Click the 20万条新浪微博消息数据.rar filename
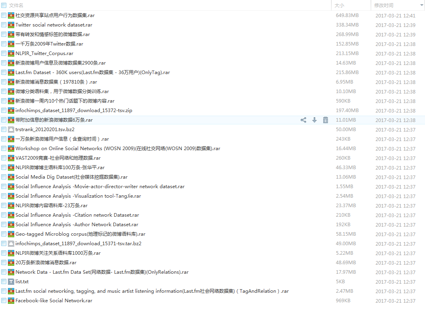 click(x=46, y=263)
